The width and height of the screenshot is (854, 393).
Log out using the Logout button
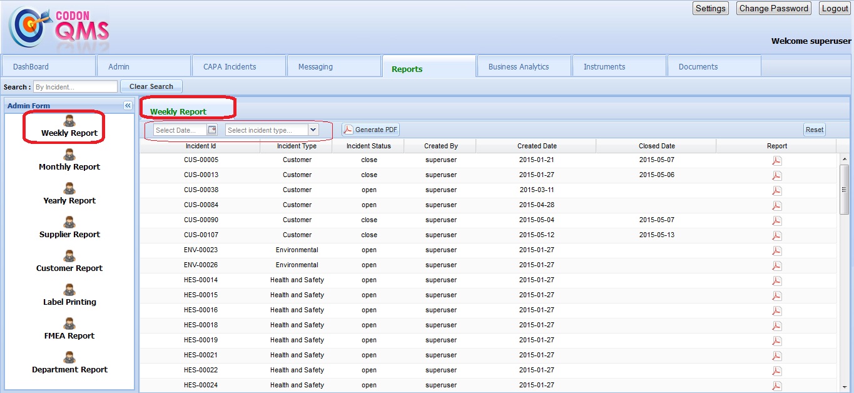click(835, 8)
